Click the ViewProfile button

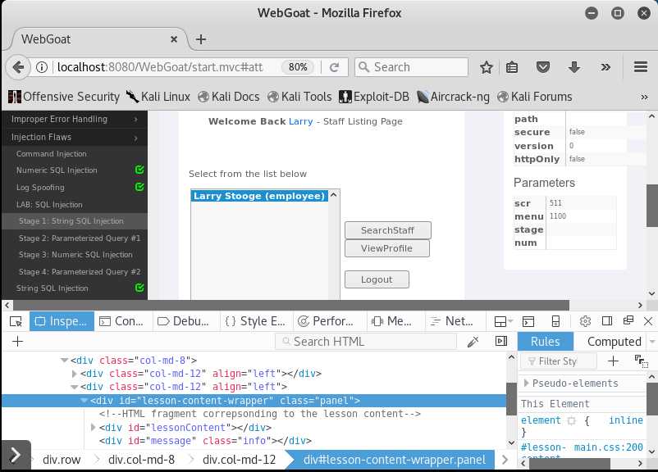(x=387, y=248)
